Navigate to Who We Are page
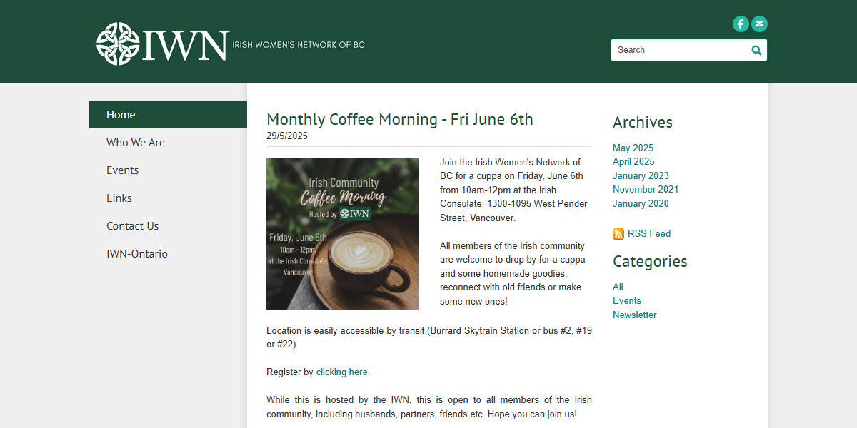The image size is (857, 428). 136,142
